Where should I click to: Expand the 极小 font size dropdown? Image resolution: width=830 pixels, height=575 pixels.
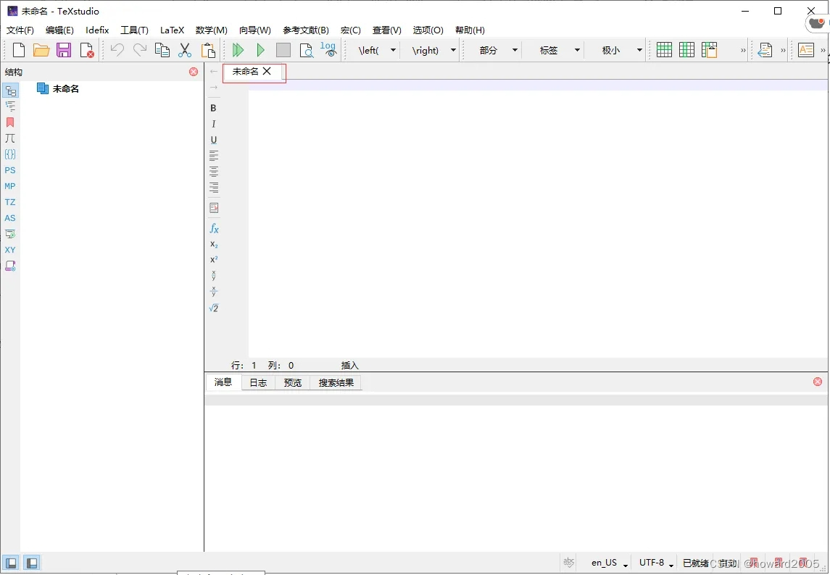tap(639, 50)
